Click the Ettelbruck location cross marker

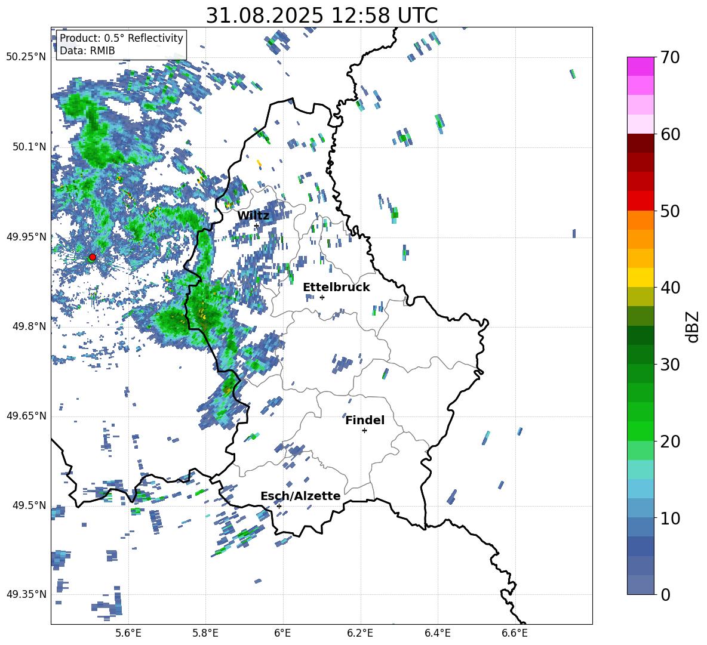pos(322,297)
